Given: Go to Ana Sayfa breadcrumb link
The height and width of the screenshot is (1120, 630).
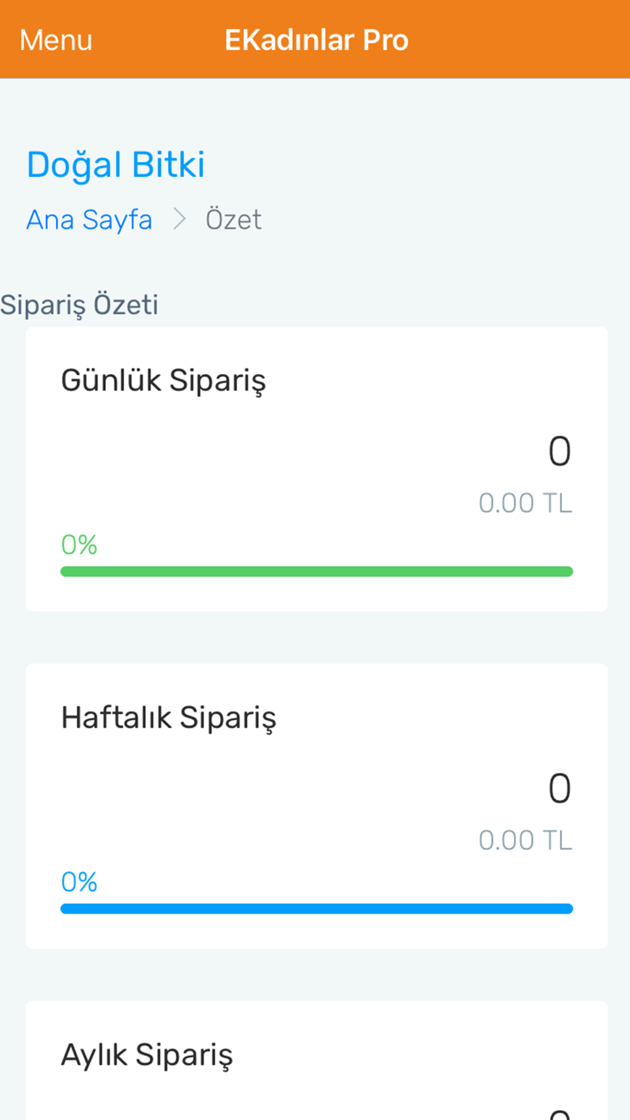Looking at the screenshot, I should click(x=89, y=220).
